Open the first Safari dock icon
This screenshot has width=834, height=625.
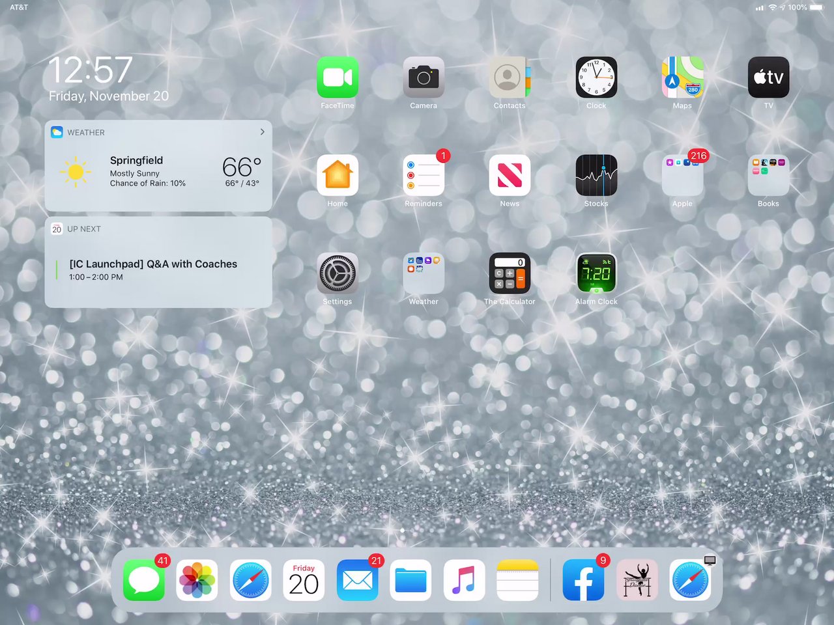click(251, 580)
